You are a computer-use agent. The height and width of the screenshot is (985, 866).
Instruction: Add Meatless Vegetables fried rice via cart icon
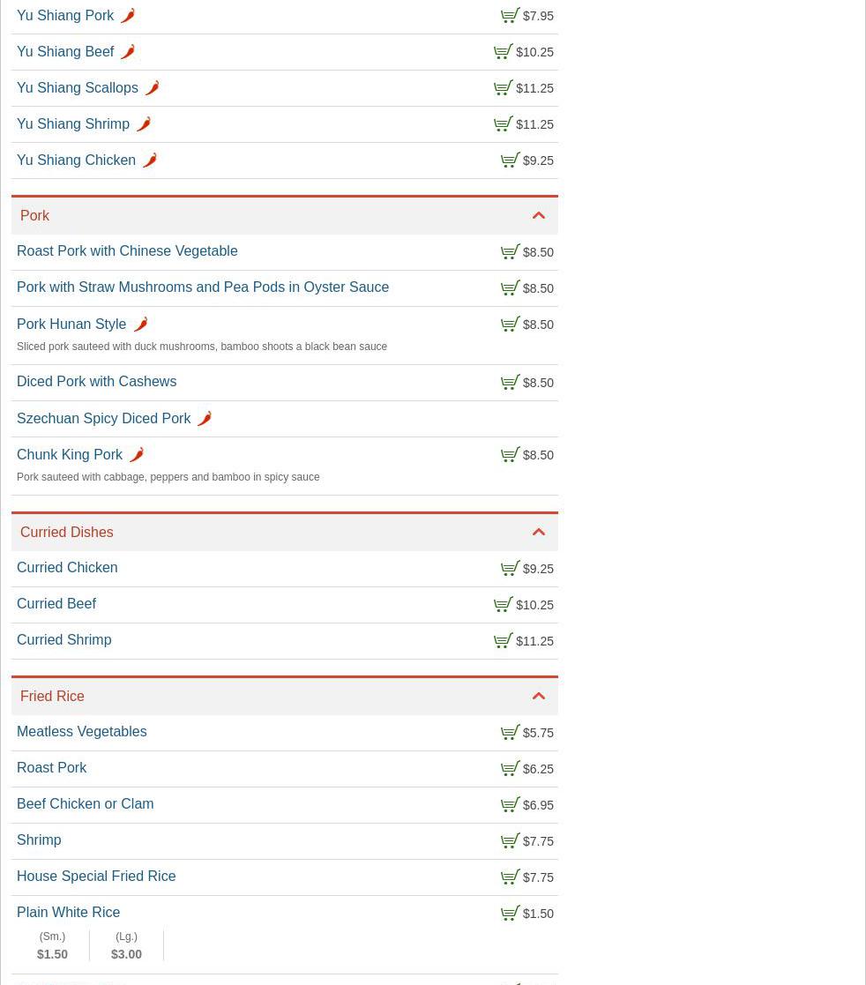(510, 733)
